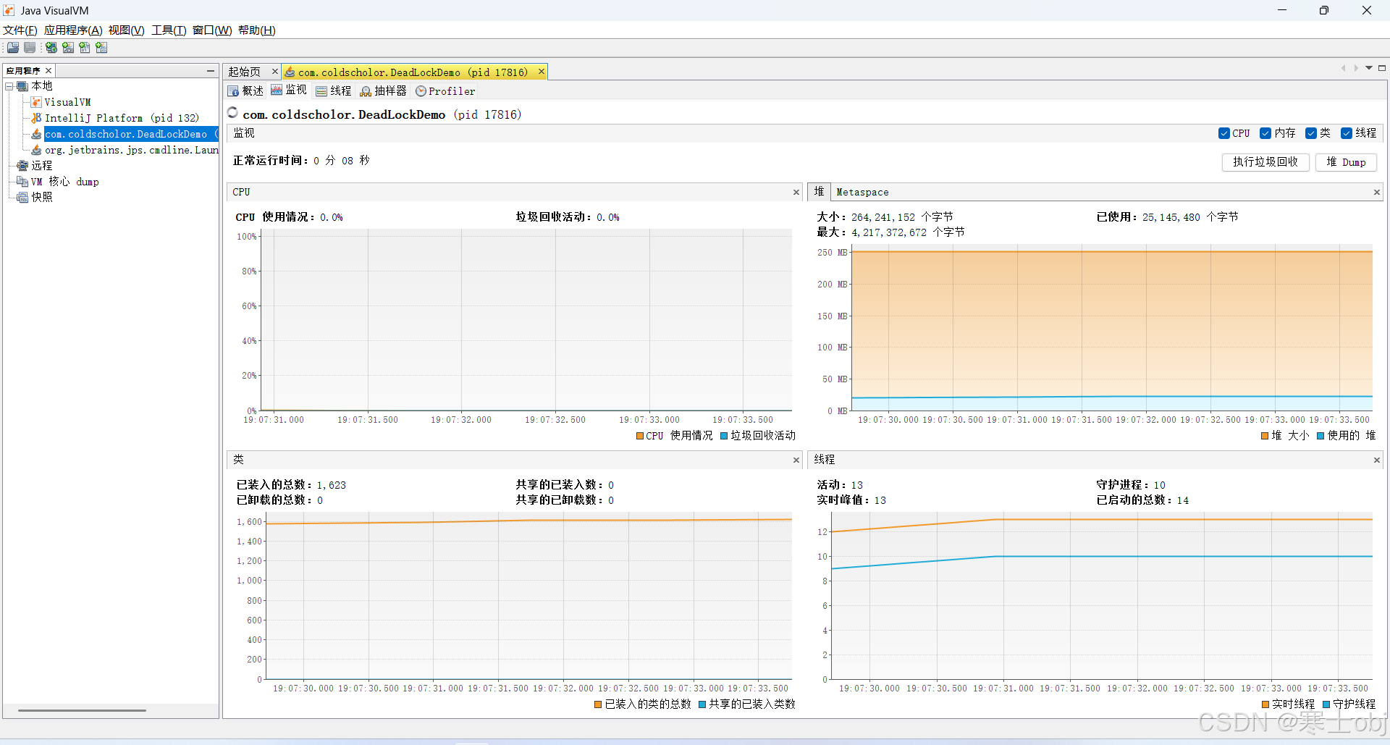Click the VisualVM logo in title bar
1390x745 pixels.
tap(9, 10)
